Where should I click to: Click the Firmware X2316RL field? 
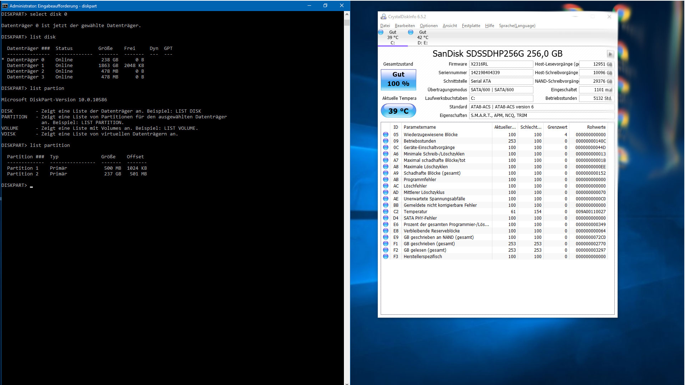click(501, 64)
